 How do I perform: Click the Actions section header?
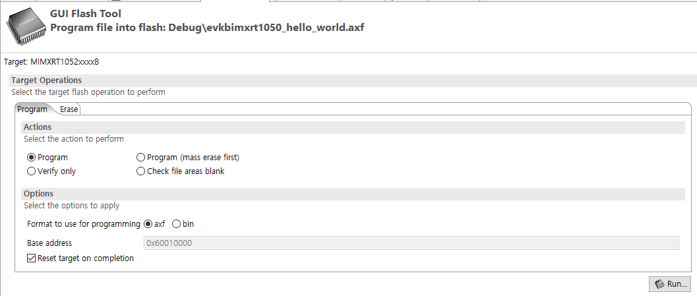[38, 127]
